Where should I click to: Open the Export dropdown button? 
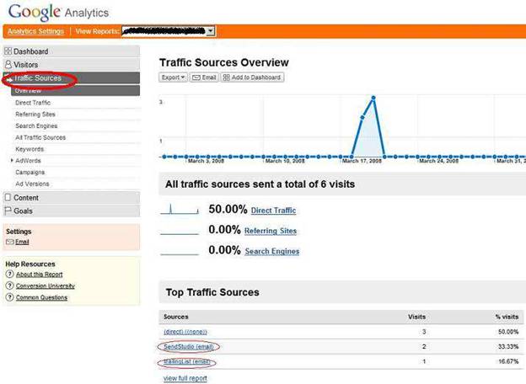(x=173, y=77)
